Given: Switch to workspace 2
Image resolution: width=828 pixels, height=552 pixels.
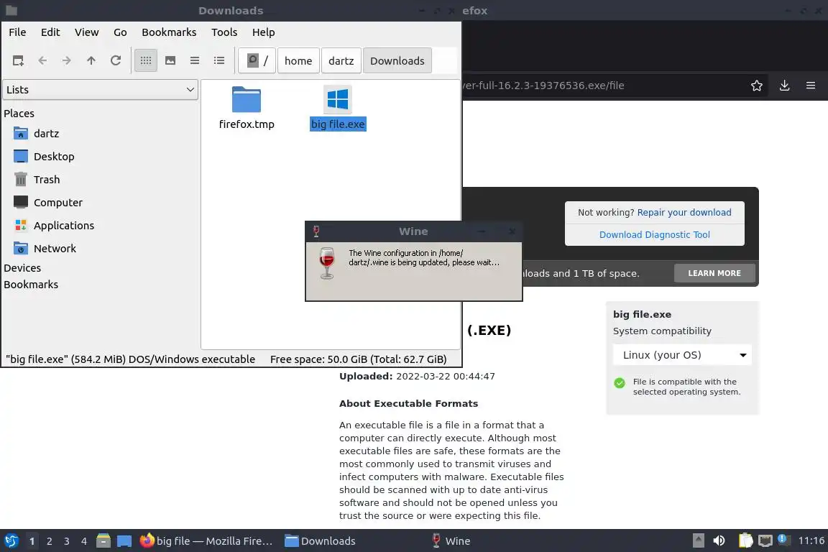Looking at the screenshot, I should [50, 541].
